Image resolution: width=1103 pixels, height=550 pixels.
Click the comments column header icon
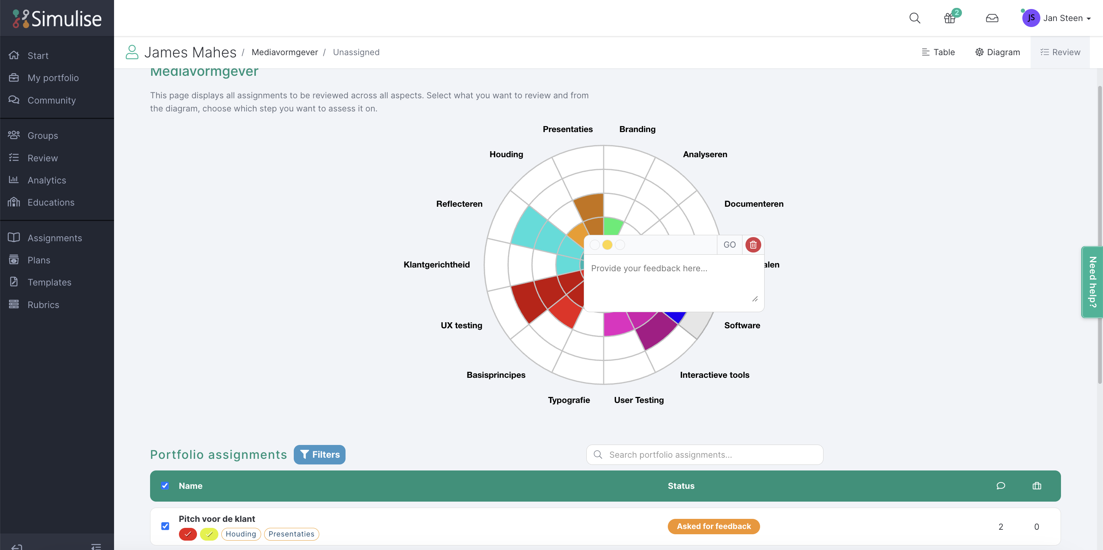[1000, 486]
